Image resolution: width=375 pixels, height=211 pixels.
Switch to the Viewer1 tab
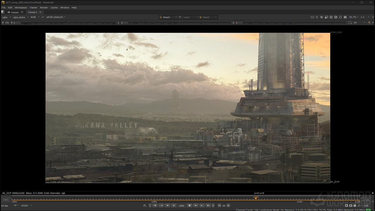32,12
